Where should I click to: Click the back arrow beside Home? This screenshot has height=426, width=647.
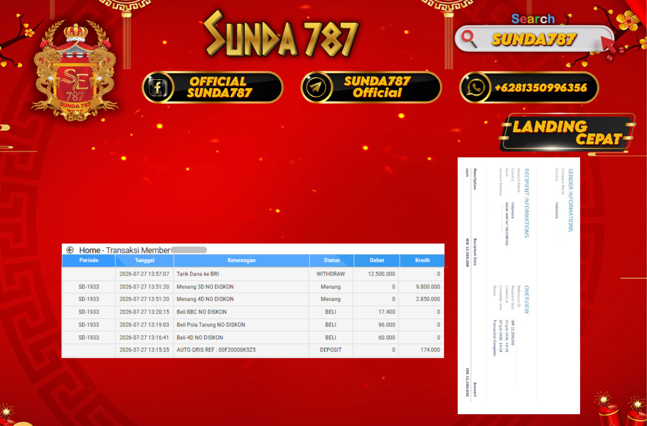coord(70,250)
